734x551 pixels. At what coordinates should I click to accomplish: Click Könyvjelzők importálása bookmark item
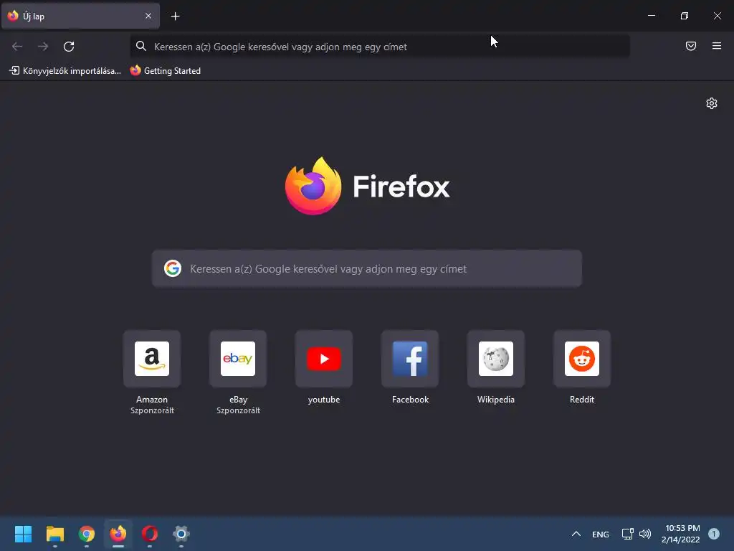point(65,71)
